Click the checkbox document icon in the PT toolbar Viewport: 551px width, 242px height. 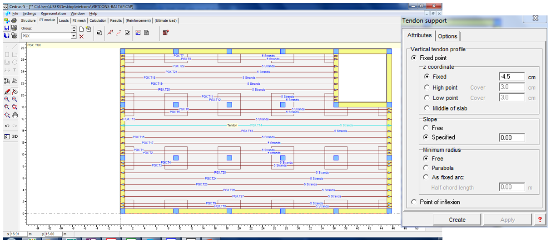pos(127,32)
